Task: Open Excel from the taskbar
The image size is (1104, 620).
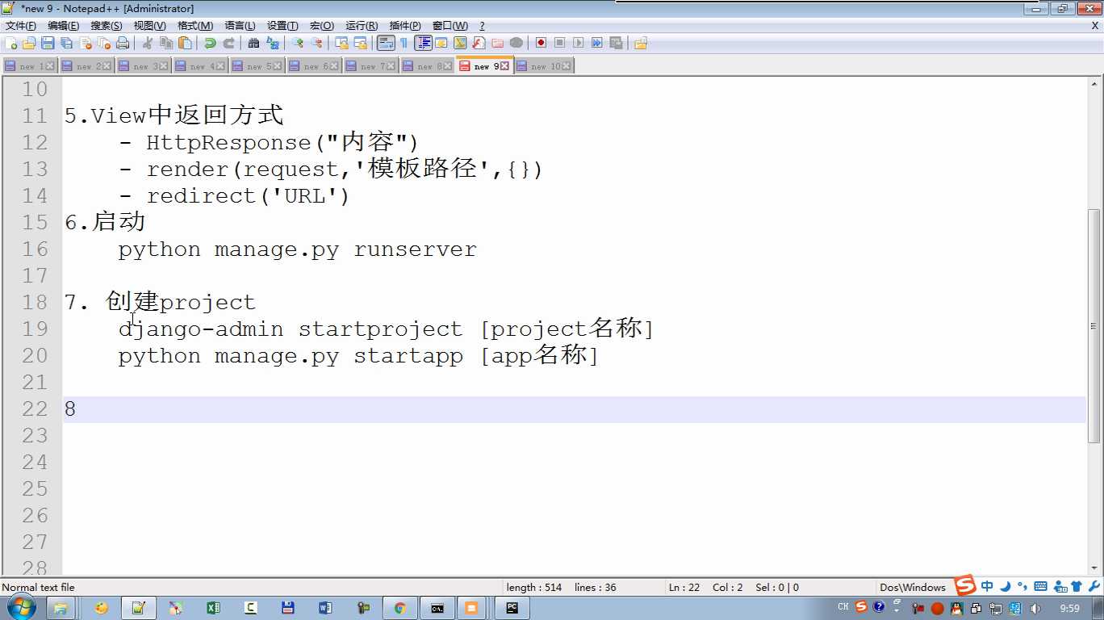Action: click(213, 608)
